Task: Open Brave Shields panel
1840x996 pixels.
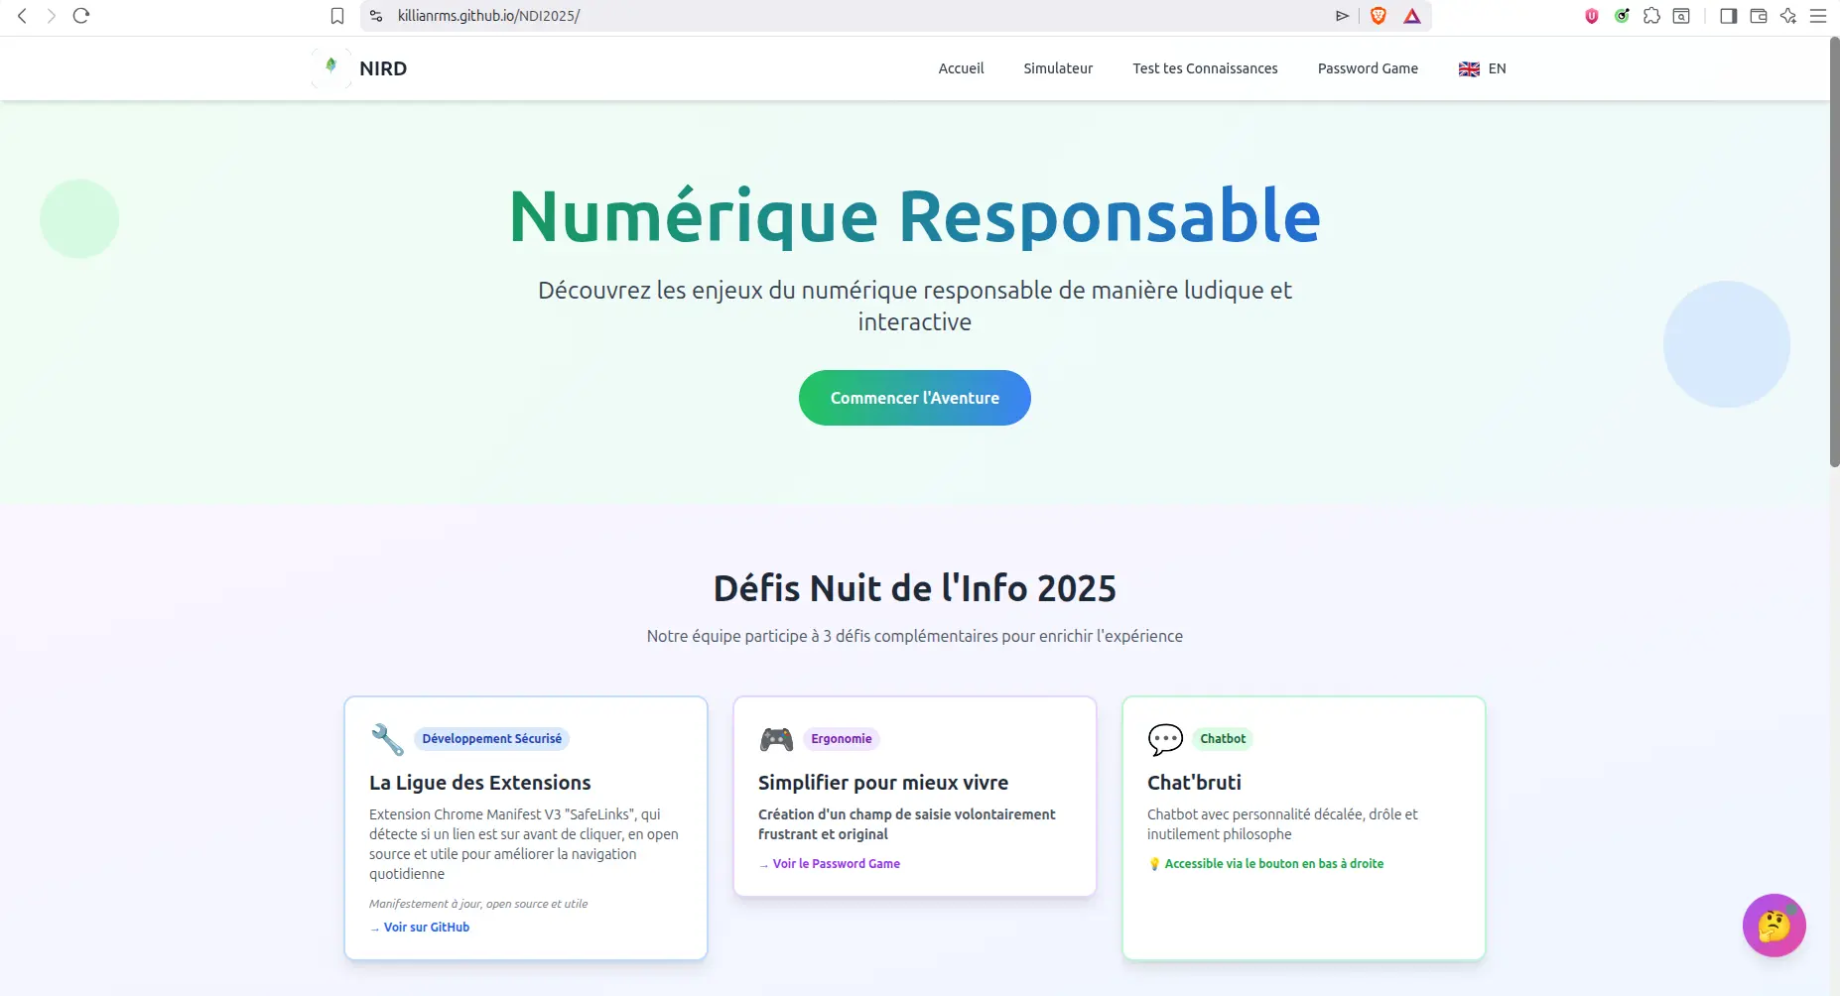Action: 1379,16
